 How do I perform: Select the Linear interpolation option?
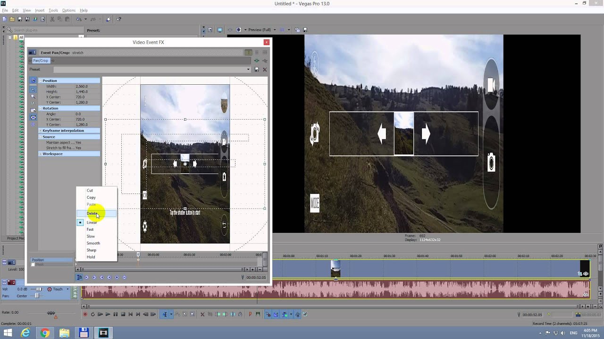pos(97,223)
